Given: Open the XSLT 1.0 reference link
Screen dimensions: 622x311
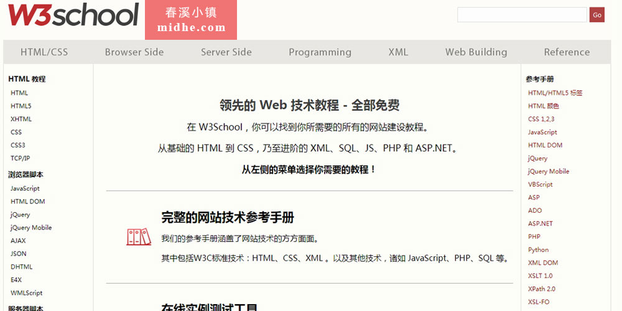Looking at the screenshot, I should click(x=540, y=276).
